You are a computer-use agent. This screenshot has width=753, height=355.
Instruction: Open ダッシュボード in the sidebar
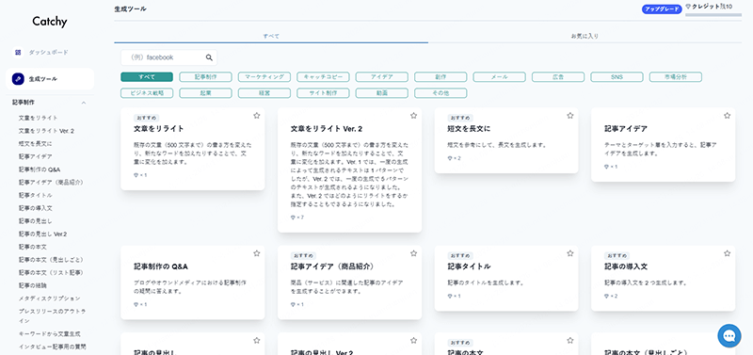(48, 52)
